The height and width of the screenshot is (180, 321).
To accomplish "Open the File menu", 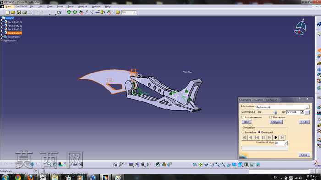I will click(x=32, y=6).
